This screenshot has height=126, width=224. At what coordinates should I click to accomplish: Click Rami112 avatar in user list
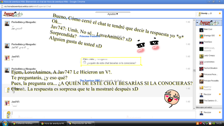click(x=201, y=88)
